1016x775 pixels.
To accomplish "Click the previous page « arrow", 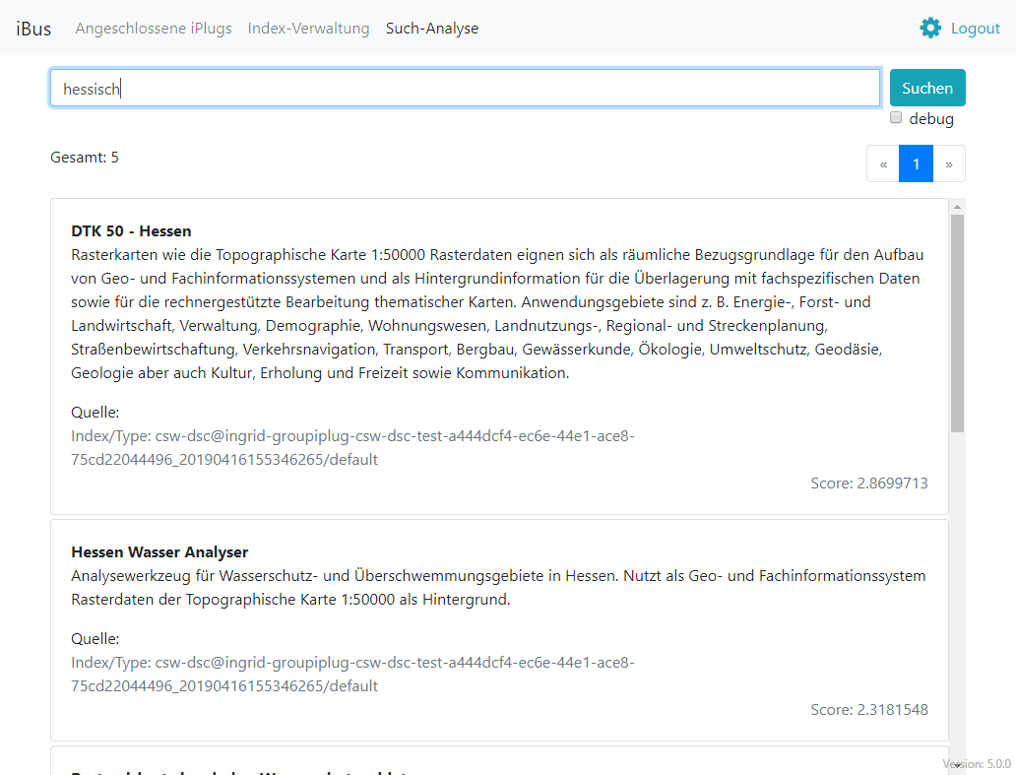I will [883, 163].
